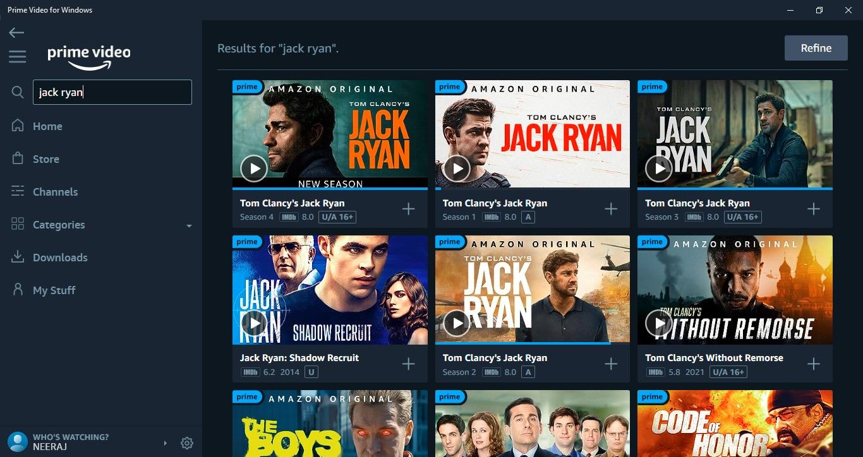
Task: Click the title above "Season 3"
Action: click(697, 203)
